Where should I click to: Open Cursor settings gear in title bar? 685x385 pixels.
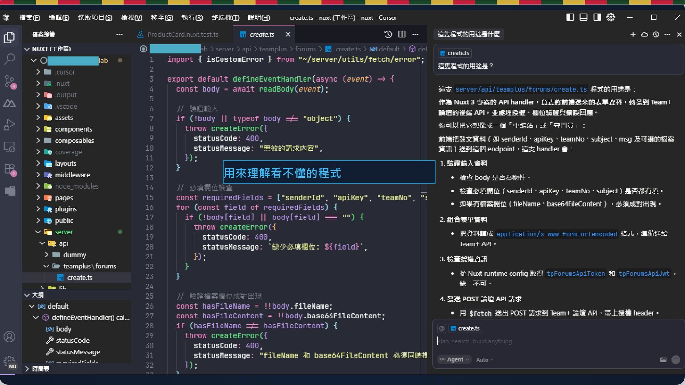611,17
